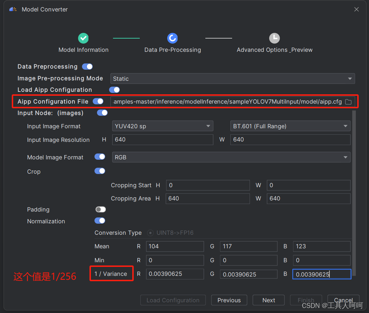This screenshot has height=313, width=369.
Task: Open the RGB model image format dropdown
Action: [x=231, y=157]
